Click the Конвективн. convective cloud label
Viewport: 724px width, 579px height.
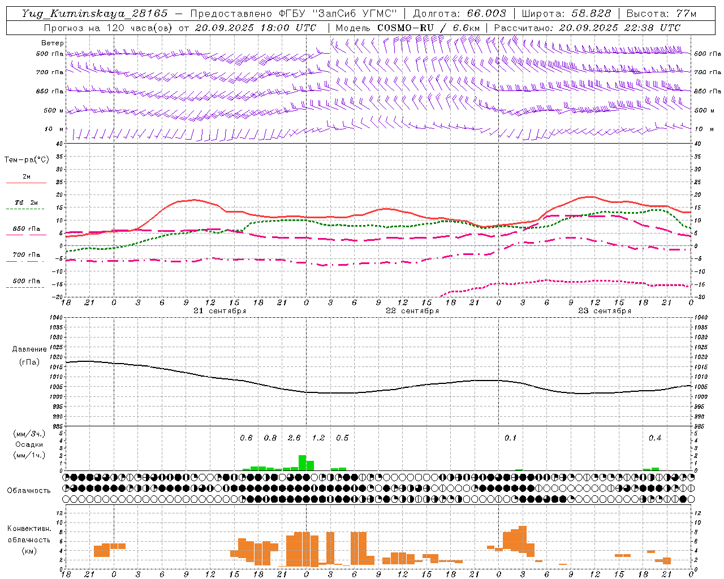pyautogui.click(x=29, y=529)
